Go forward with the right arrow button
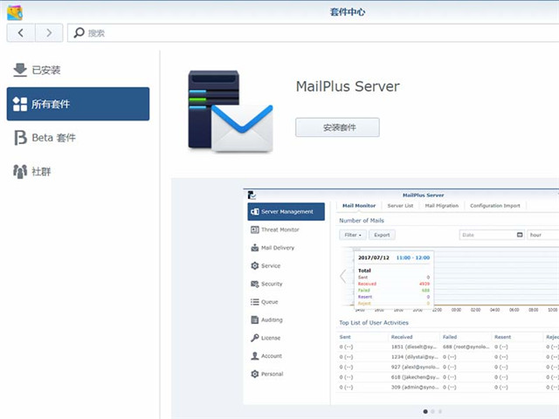The image size is (559, 419). (49, 33)
